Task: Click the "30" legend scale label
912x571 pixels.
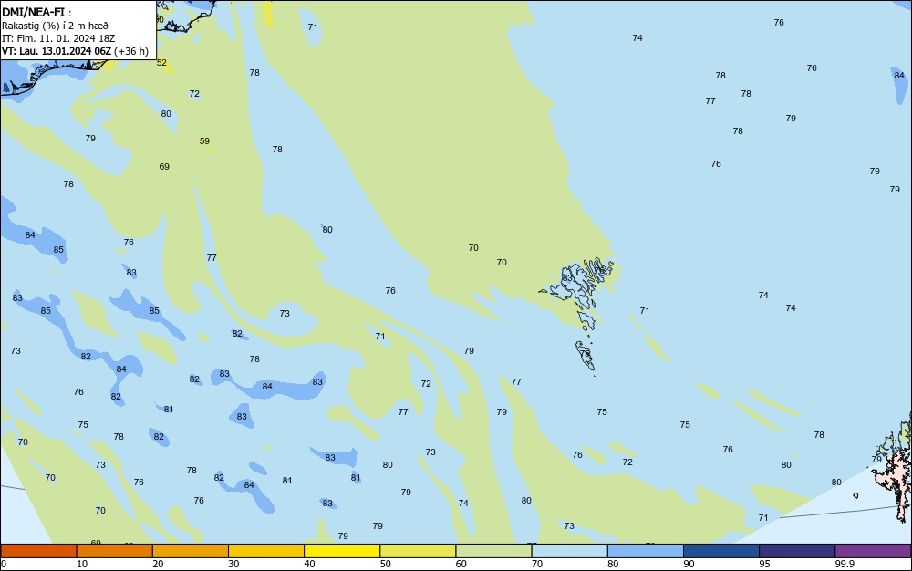Action: point(233,564)
